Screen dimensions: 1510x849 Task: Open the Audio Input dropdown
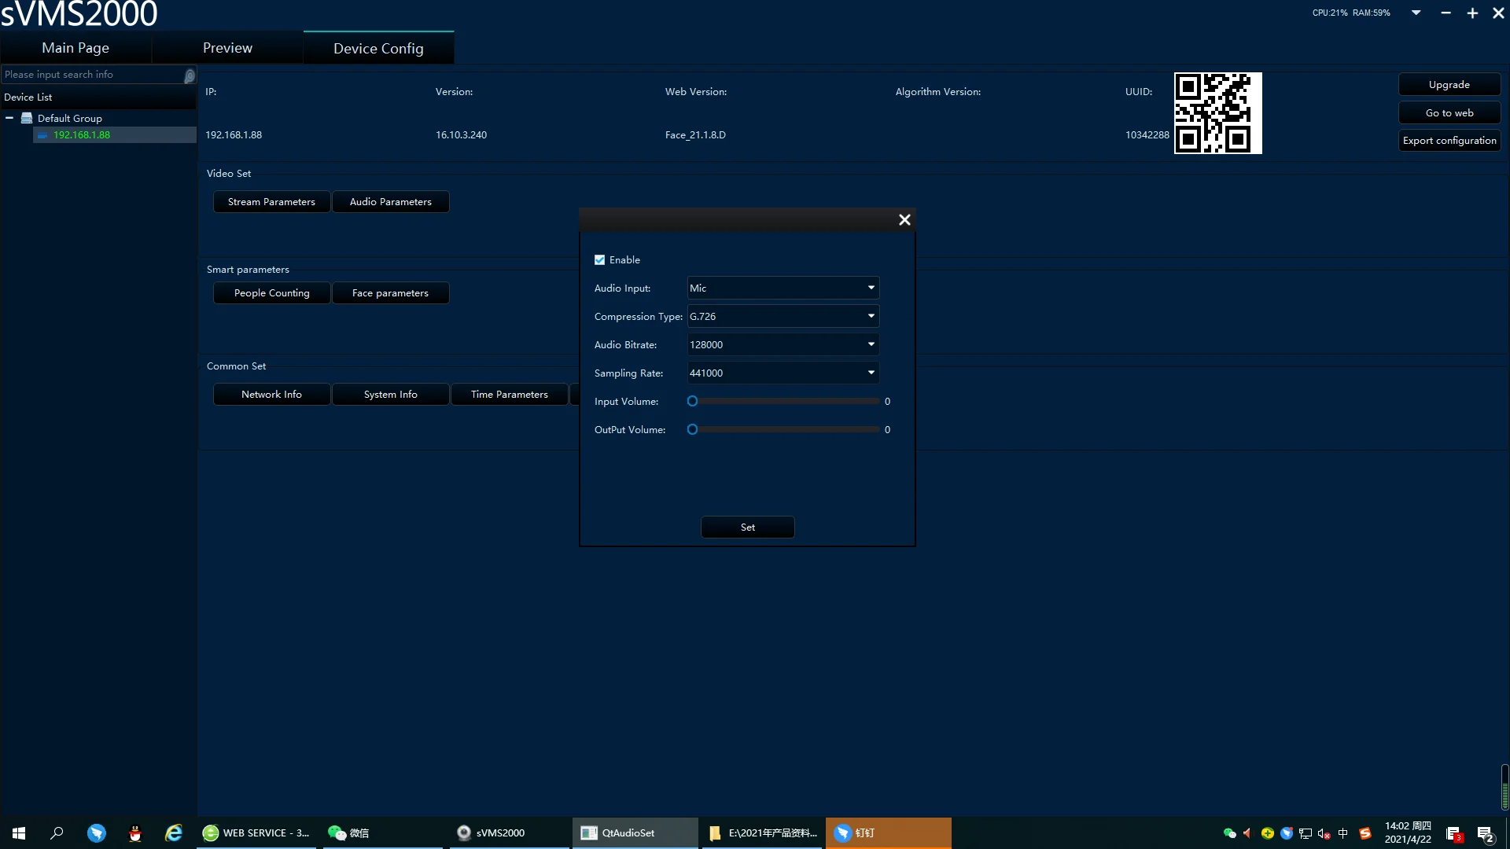pyautogui.click(x=783, y=289)
